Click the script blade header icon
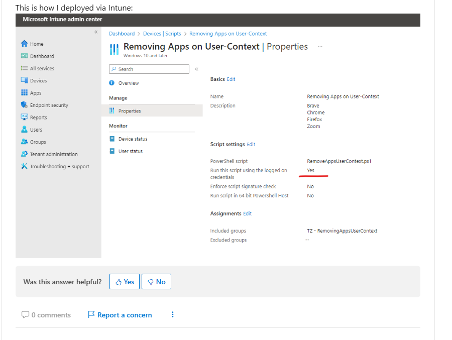Image resolution: width=452 pixels, height=340 pixels. (114, 49)
